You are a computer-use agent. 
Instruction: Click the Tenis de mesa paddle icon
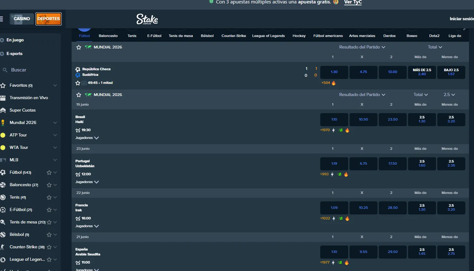coord(3,222)
